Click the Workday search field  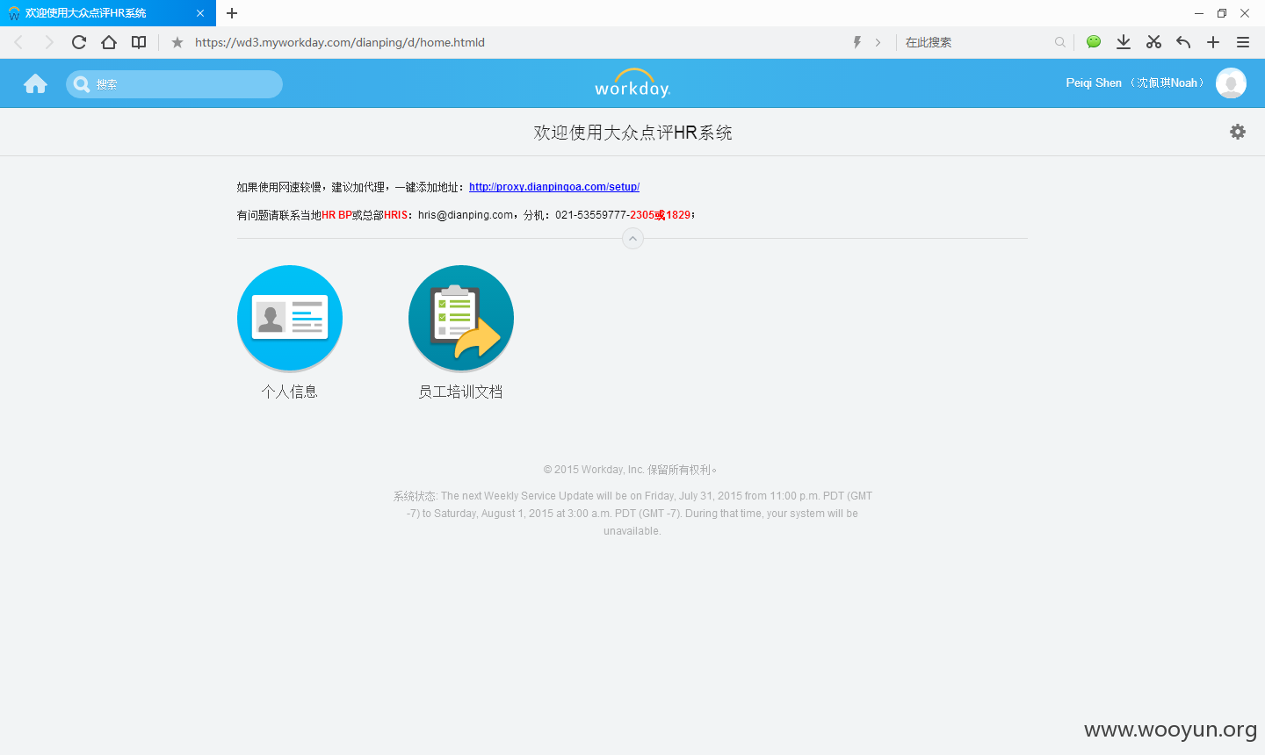[174, 84]
